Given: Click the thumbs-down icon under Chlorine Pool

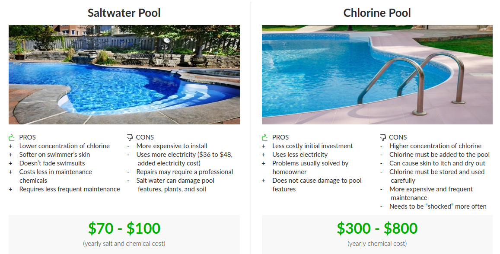Looking at the screenshot, I should click(x=382, y=137).
